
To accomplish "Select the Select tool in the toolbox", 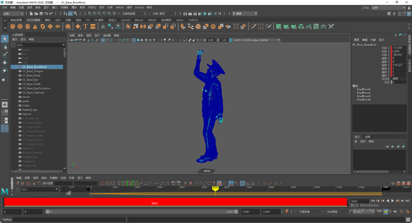I will (5, 39).
